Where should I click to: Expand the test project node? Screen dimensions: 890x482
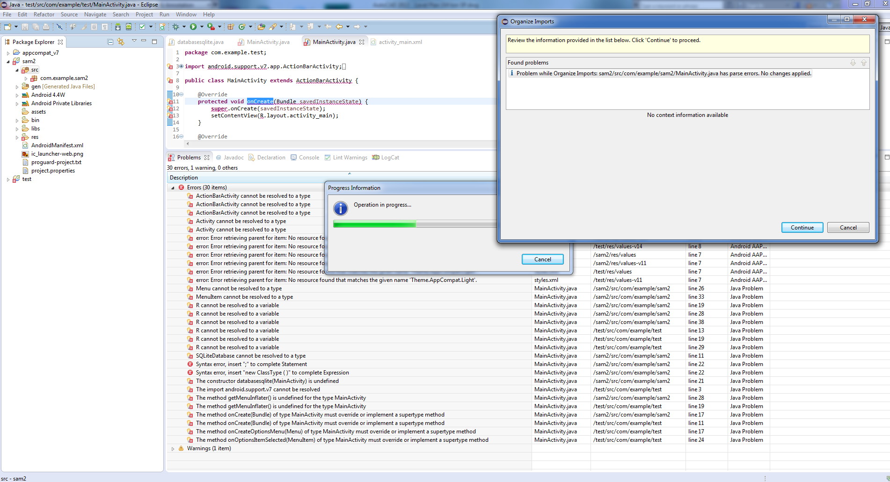[x=8, y=179]
